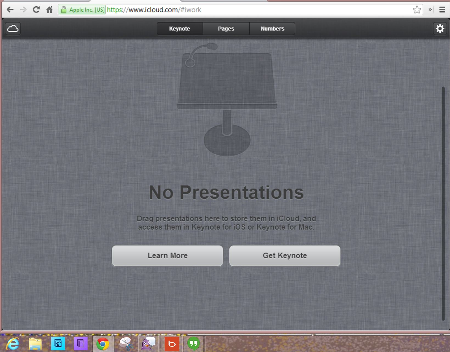The height and width of the screenshot is (352, 450).
Task: Open the red b app taskbar icon
Action: (172, 344)
